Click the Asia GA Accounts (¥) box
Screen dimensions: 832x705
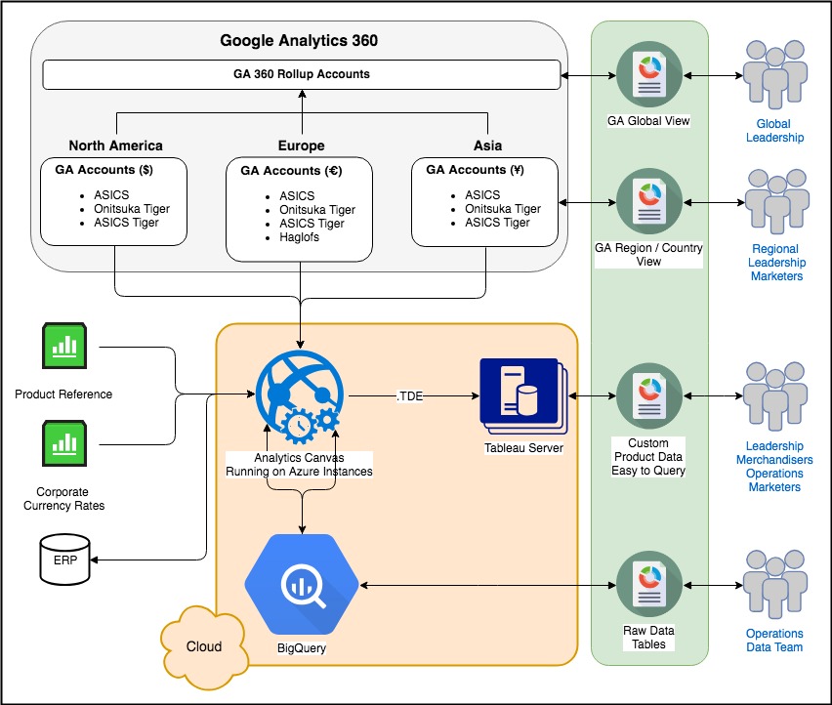click(x=484, y=201)
